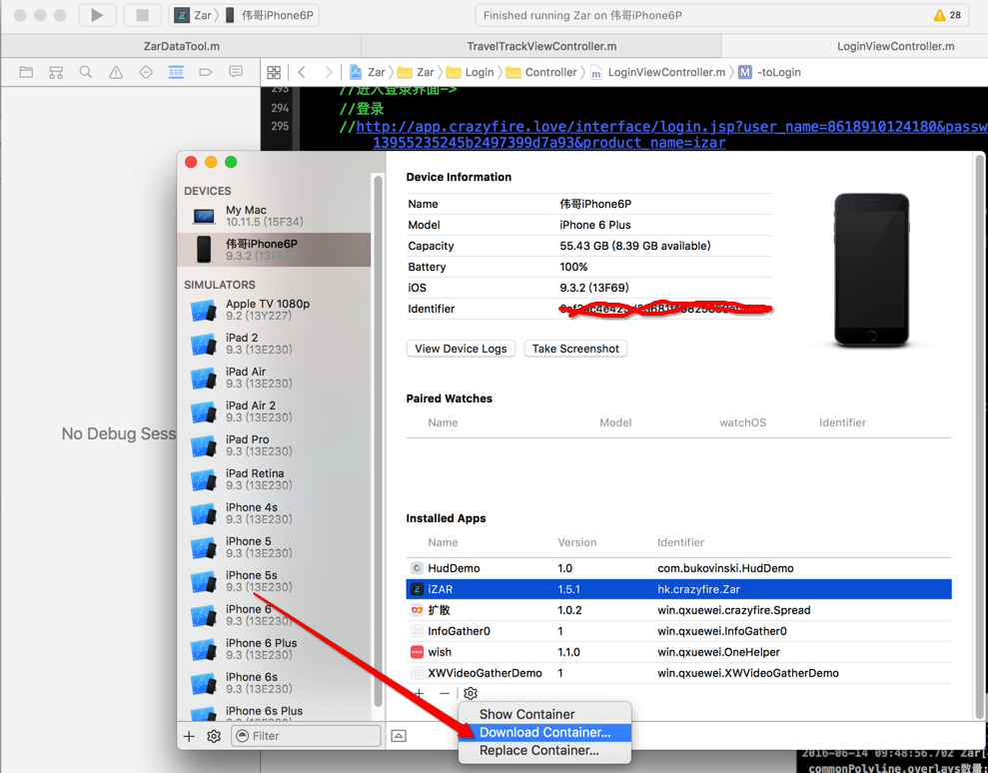Open the Project navigator folder icon

pyautogui.click(x=26, y=72)
